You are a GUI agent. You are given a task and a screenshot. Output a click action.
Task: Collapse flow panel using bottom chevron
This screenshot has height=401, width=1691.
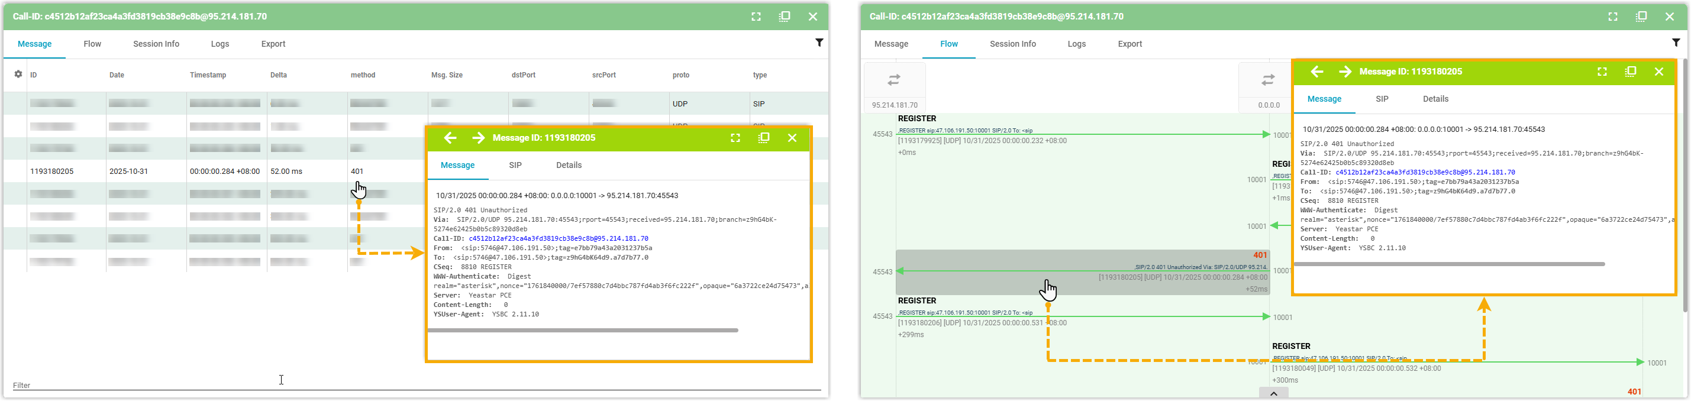click(1273, 393)
